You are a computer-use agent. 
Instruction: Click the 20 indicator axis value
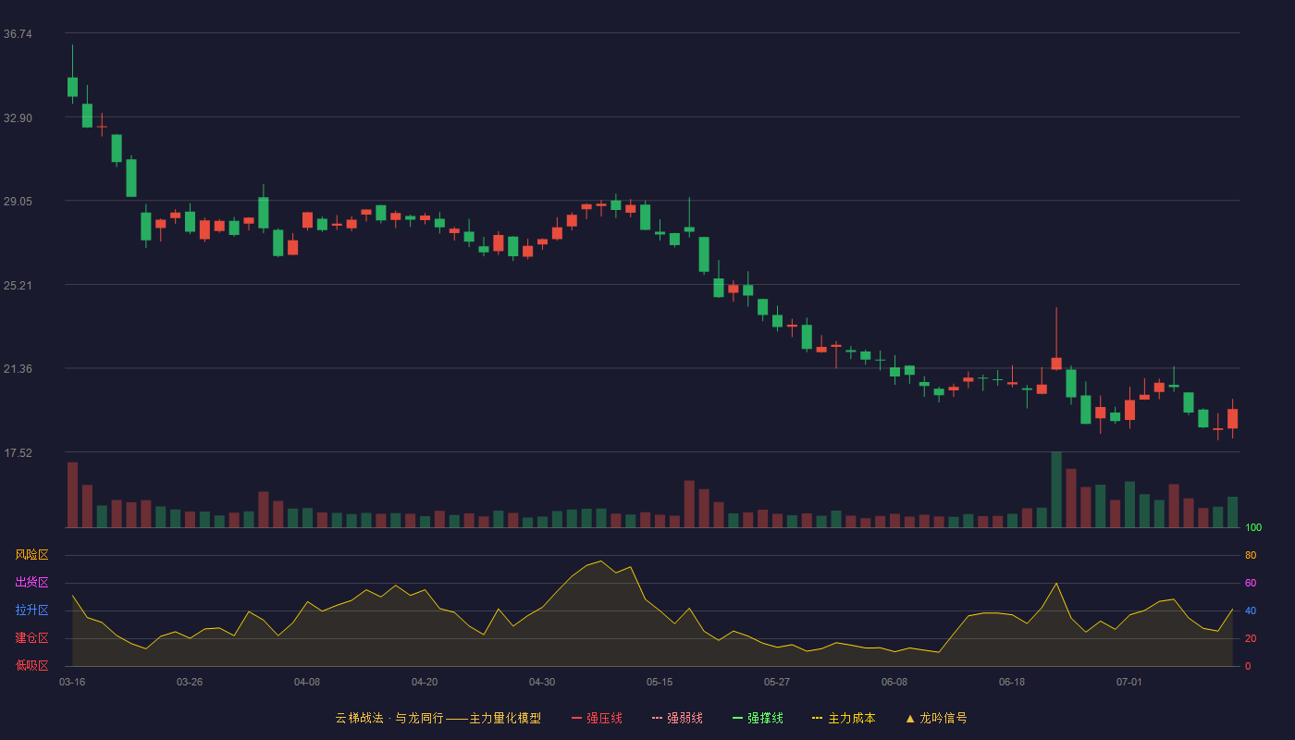(x=1251, y=639)
